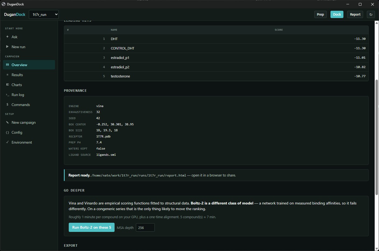Viewport: 379px width, 251px height.
Task: Click the estradiol_p2 row name
Action: coord(120,67)
